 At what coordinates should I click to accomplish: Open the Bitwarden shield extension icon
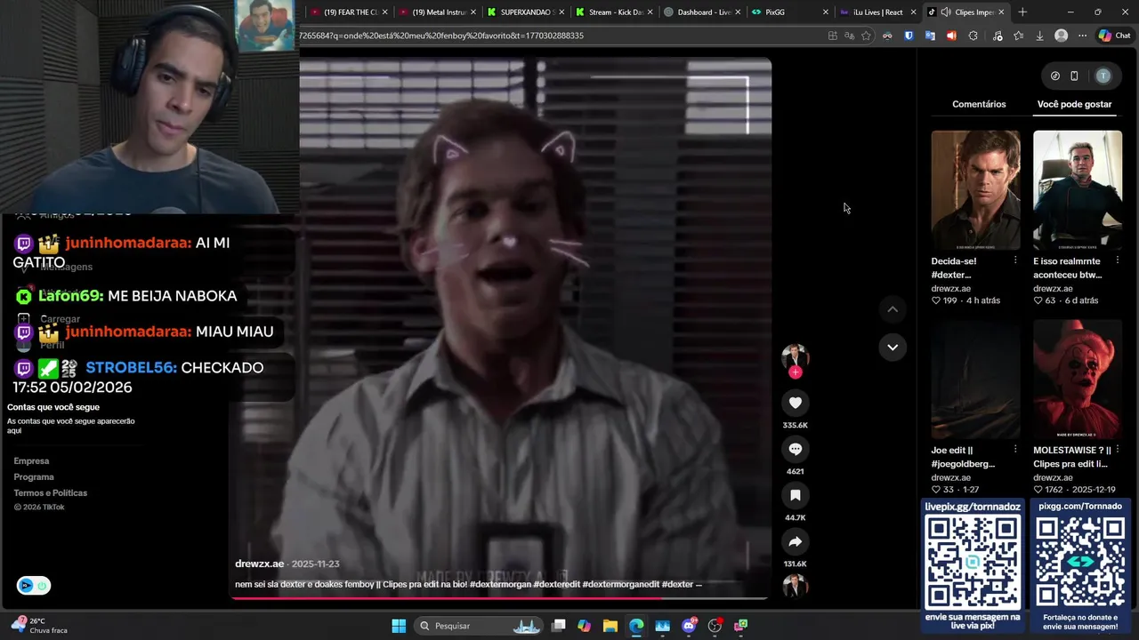[909, 36]
